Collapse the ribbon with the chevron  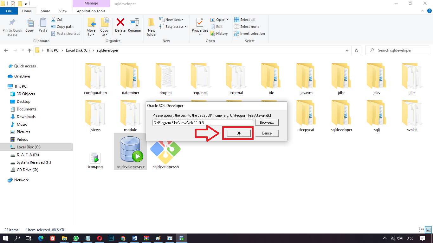tap(422, 11)
